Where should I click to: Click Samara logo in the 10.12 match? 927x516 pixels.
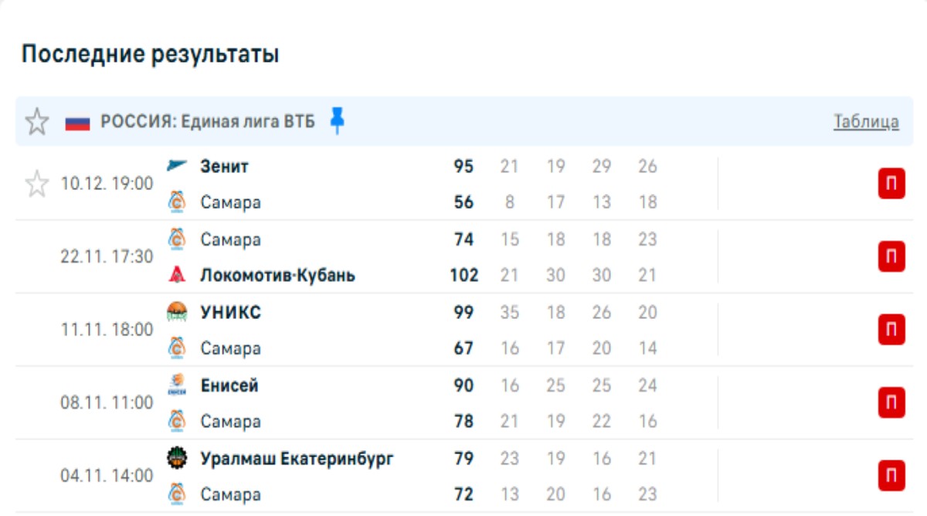tap(177, 202)
